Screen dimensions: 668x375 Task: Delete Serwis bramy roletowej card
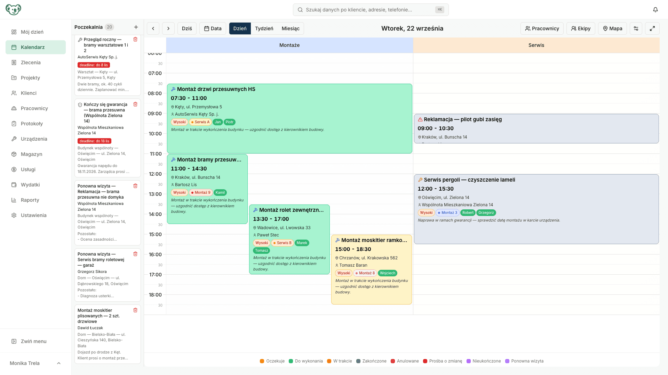pos(135,254)
